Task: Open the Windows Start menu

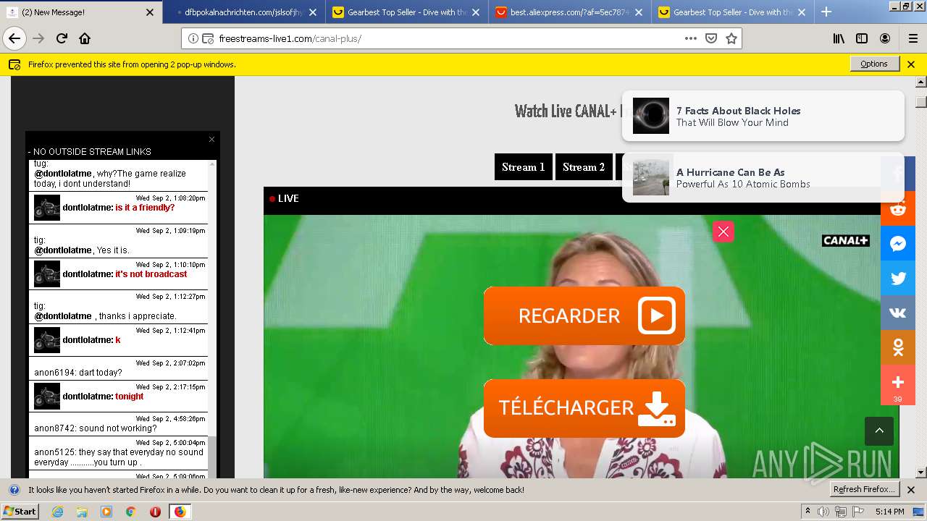Action: coord(20,512)
